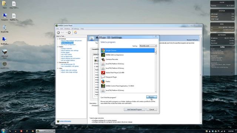Click the Restore Defaults link
This screenshot has width=237, height=133.
pyautogui.click(x=193, y=40)
